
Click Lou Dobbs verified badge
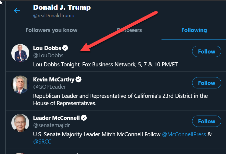pos(65,48)
